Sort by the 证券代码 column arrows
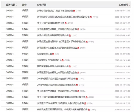The width and height of the screenshot is (134, 112). pyautogui.click(x=16, y=5)
